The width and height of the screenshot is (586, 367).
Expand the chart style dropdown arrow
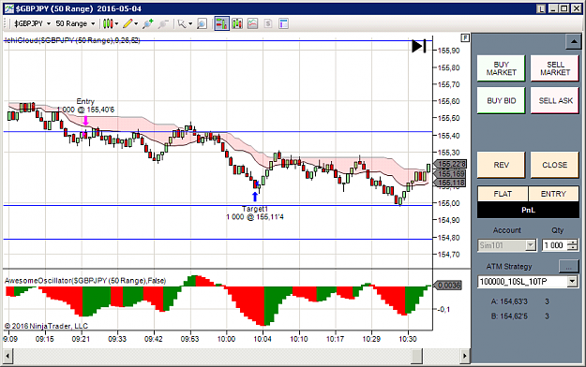coord(116,24)
